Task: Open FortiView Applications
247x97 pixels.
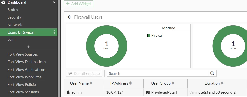Action: click(27, 70)
